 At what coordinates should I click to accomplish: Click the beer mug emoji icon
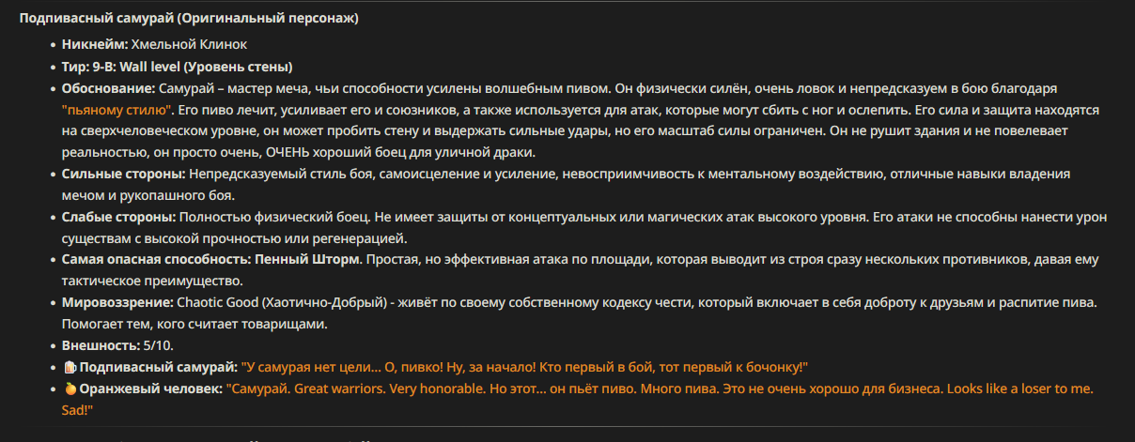(x=70, y=366)
